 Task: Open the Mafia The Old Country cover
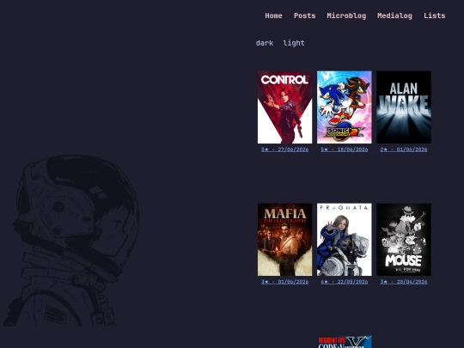[x=284, y=240]
